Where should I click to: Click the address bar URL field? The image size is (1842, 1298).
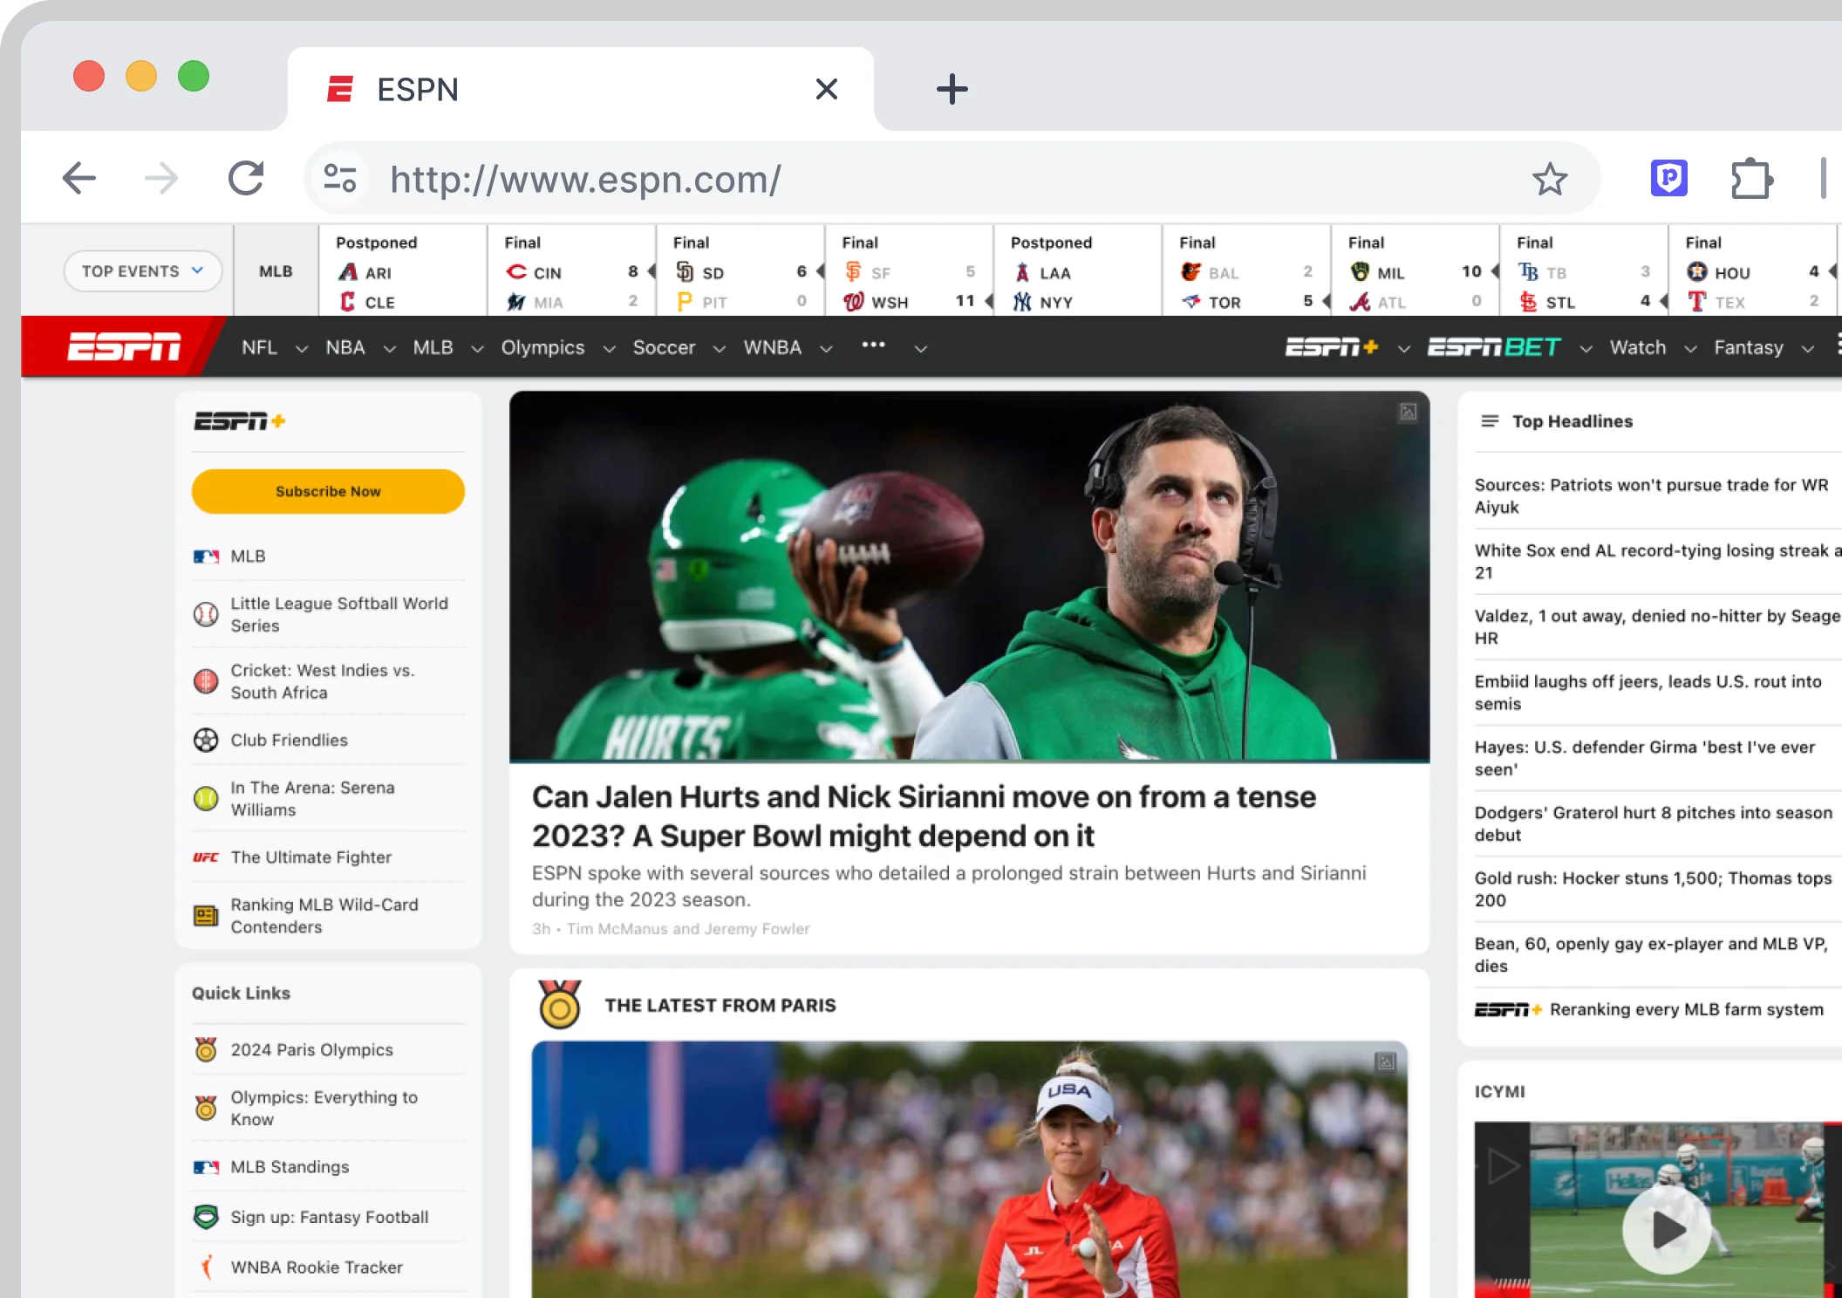951,179
